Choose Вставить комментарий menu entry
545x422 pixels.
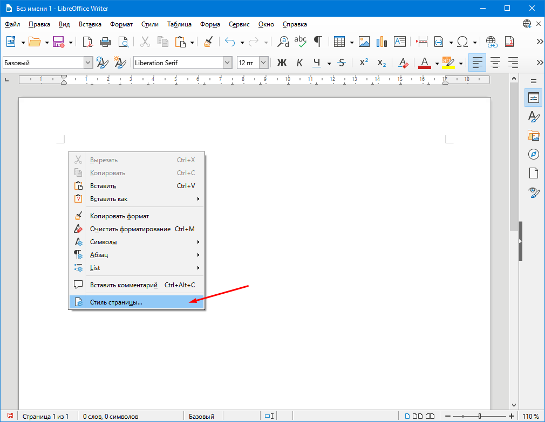pyautogui.click(x=137, y=285)
